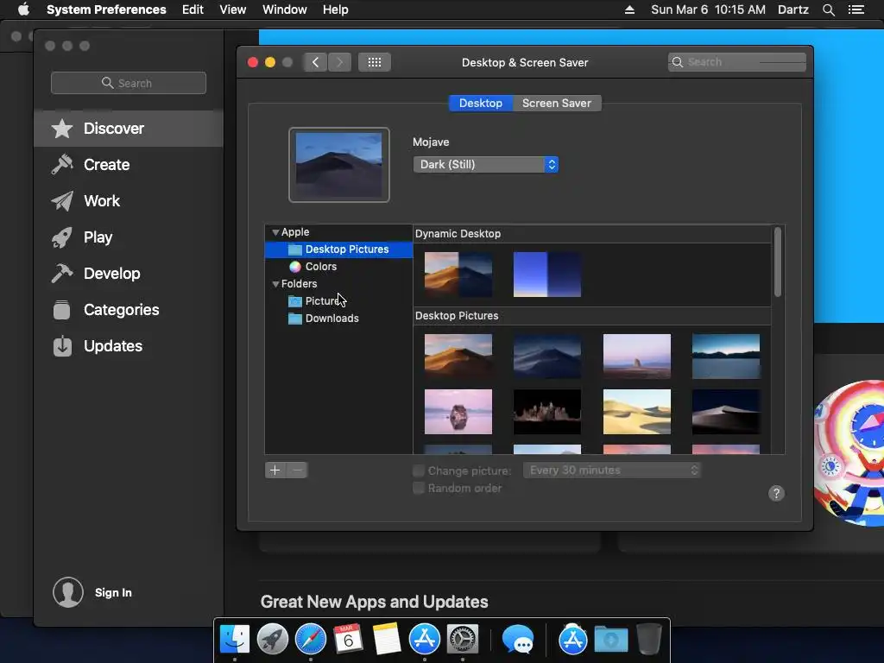Choose the blue Solar Gradients dynamic thumbnail

(x=546, y=275)
